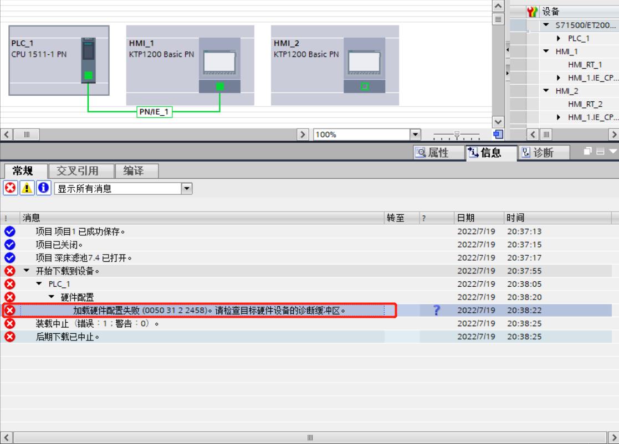Open the 诊断 inspector tab
This screenshot has height=444, width=619.
(x=535, y=152)
